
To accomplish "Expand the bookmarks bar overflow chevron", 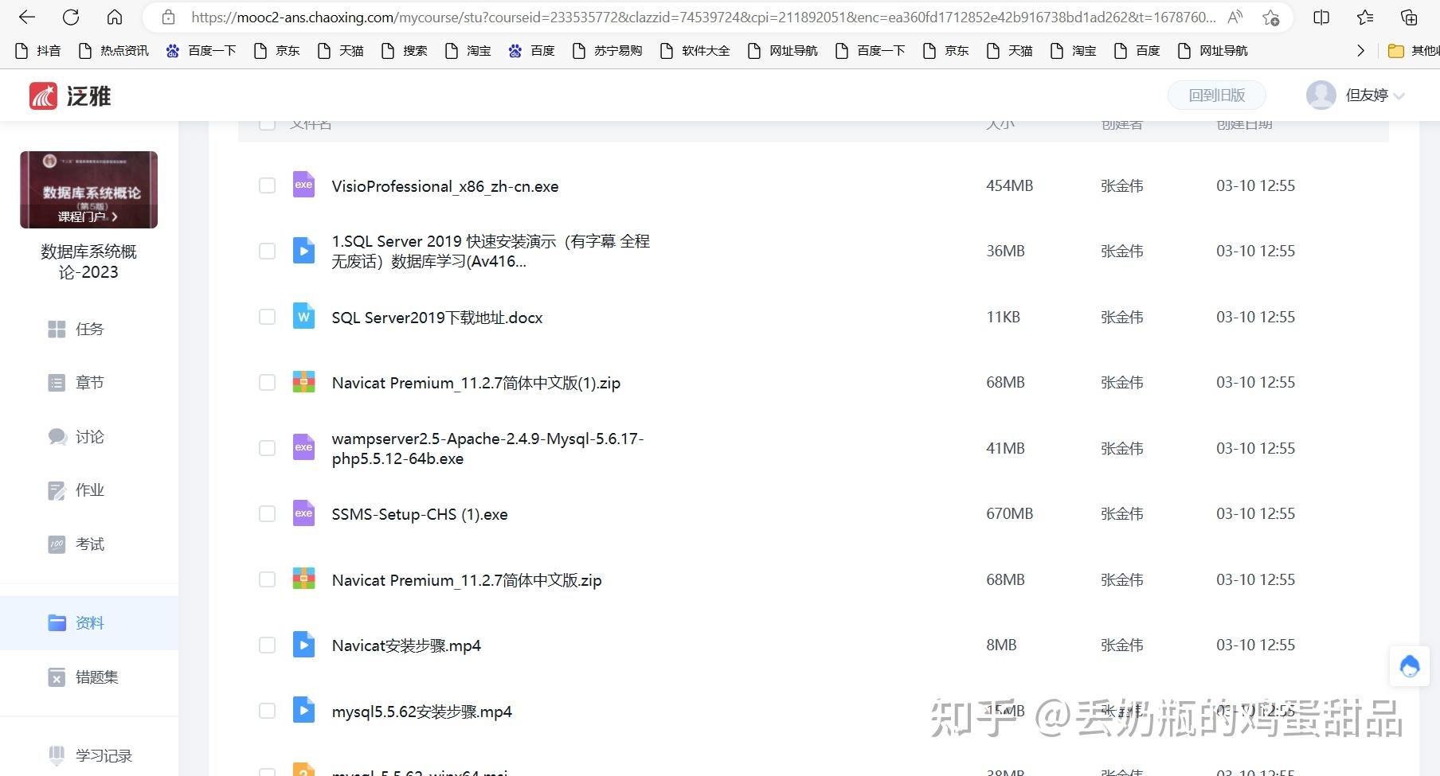I will pyautogui.click(x=1360, y=50).
